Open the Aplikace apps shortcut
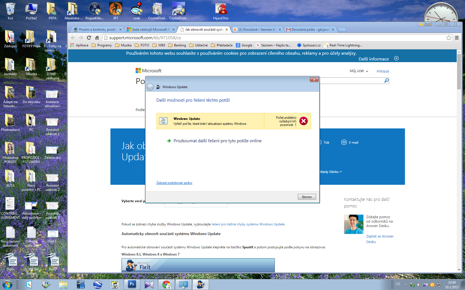 coord(79,45)
